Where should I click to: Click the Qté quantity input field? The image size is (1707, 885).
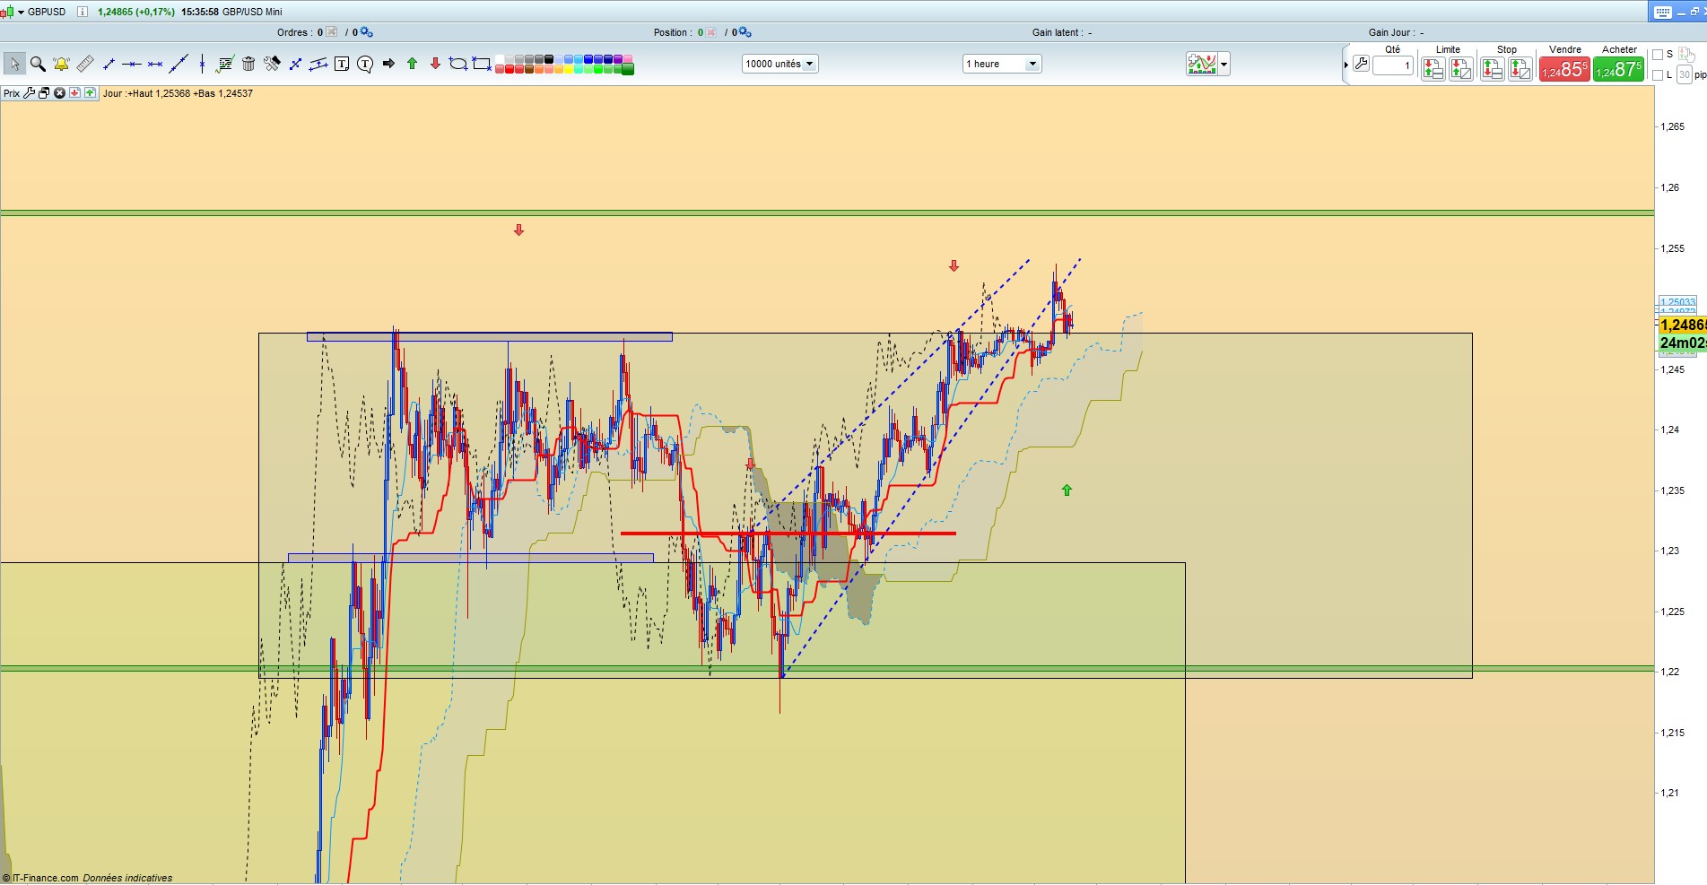[x=1393, y=65]
